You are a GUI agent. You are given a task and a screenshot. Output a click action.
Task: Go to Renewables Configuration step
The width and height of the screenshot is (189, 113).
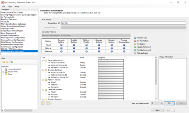12,44
